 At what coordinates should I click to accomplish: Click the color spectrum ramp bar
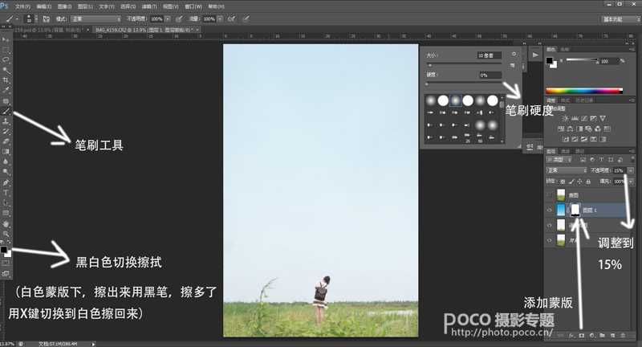click(x=584, y=91)
